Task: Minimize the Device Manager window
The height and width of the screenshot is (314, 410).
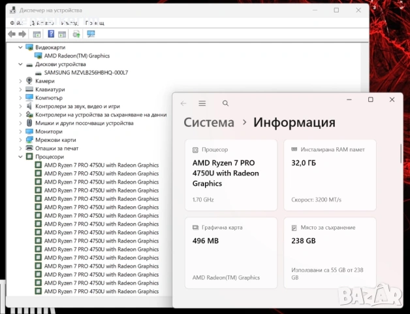Action: (x=315, y=10)
